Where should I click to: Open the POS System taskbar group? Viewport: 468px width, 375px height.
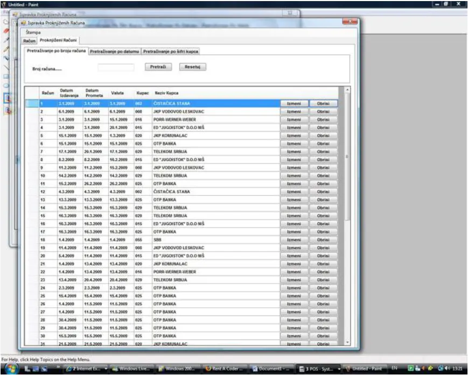coord(319,369)
